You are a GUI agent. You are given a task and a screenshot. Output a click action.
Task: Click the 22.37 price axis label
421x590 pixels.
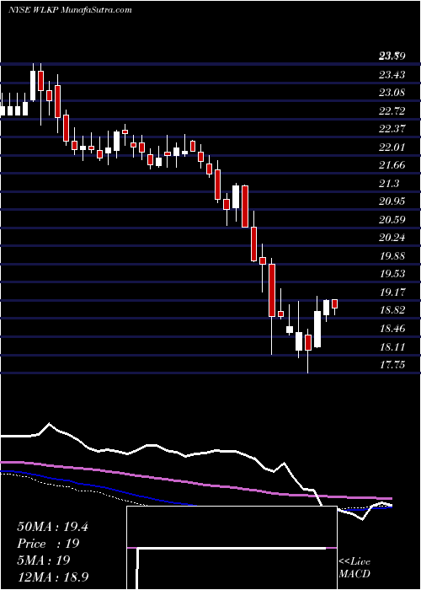392,129
